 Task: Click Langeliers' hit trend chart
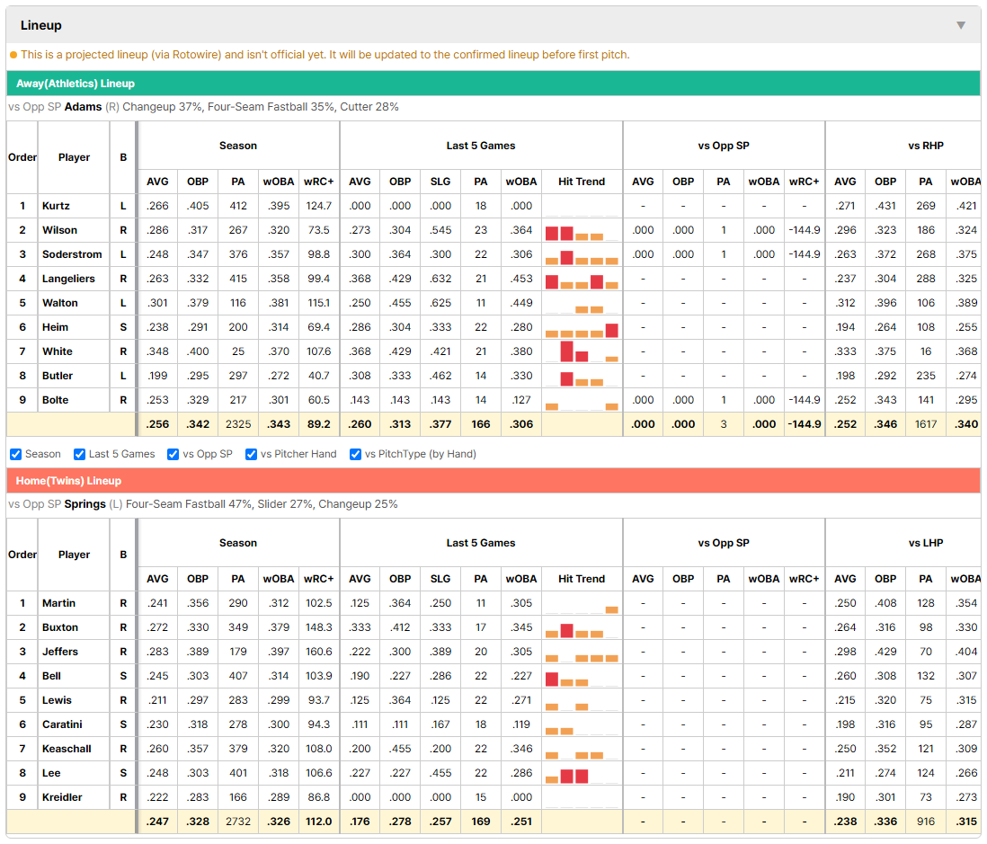tap(581, 279)
